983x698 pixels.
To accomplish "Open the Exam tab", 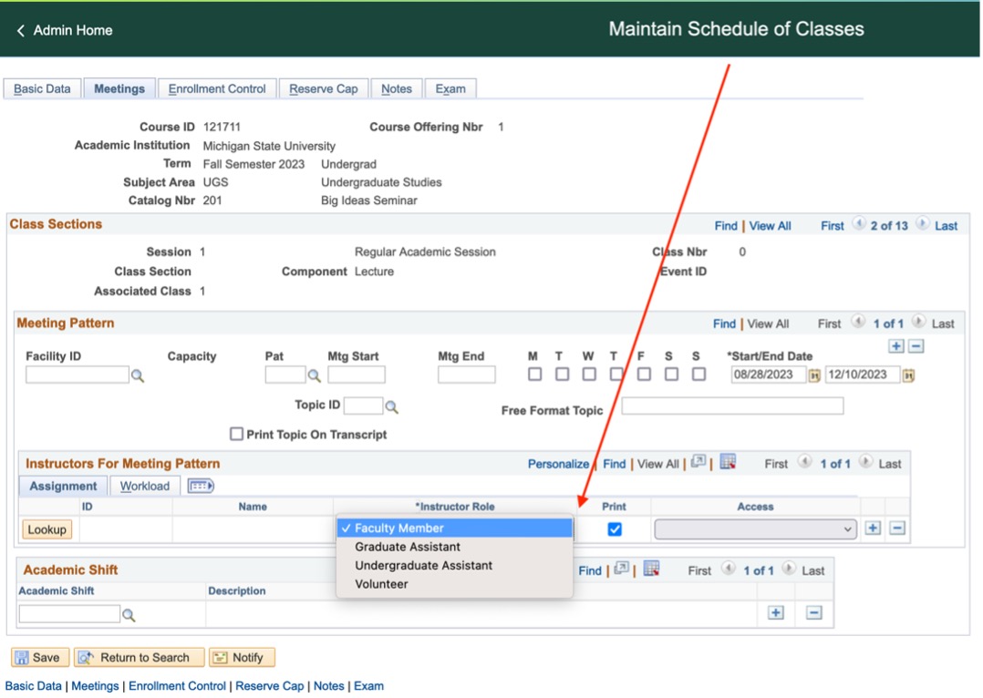I will tap(450, 89).
